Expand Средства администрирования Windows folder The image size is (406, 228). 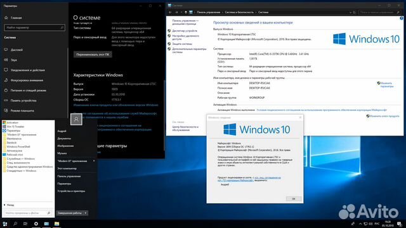[x=28, y=167]
